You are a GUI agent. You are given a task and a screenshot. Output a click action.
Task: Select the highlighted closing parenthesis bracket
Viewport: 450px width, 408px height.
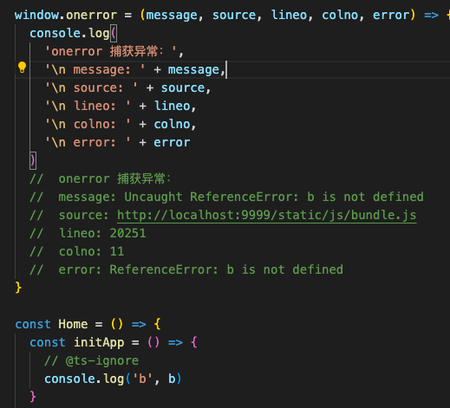(33, 160)
